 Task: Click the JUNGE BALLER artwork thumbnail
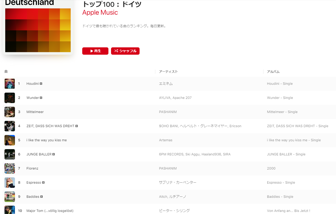[x=10, y=154]
